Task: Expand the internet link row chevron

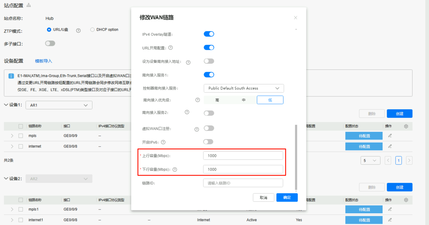Action: click(12, 146)
